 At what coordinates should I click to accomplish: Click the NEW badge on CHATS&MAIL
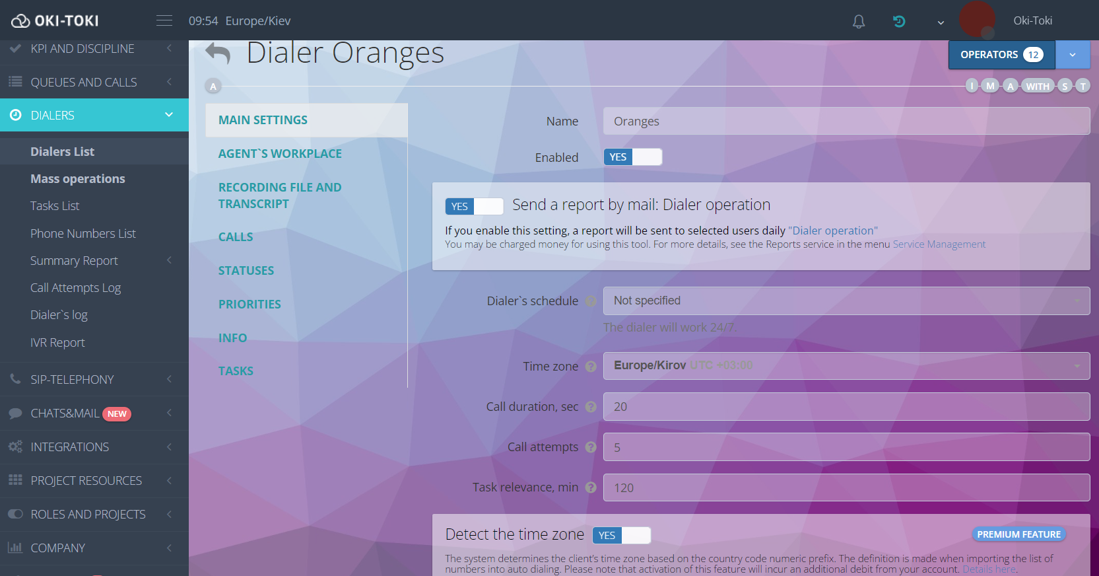(117, 414)
